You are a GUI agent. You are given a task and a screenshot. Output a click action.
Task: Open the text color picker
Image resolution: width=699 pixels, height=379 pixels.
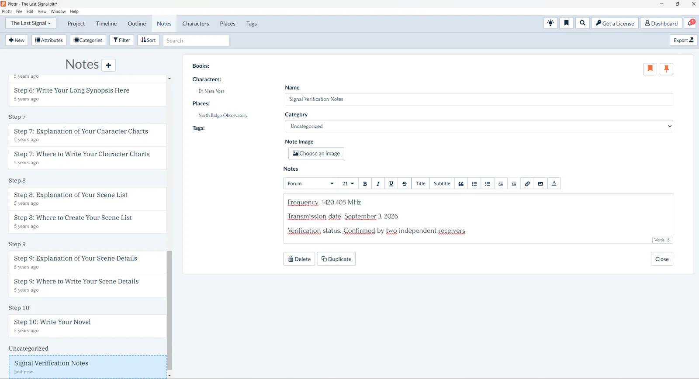coord(554,183)
